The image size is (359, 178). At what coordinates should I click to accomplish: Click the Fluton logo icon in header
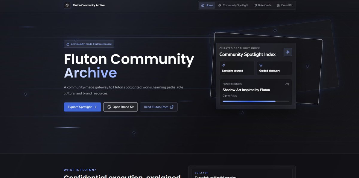pyautogui.click(x=67, y=5)
